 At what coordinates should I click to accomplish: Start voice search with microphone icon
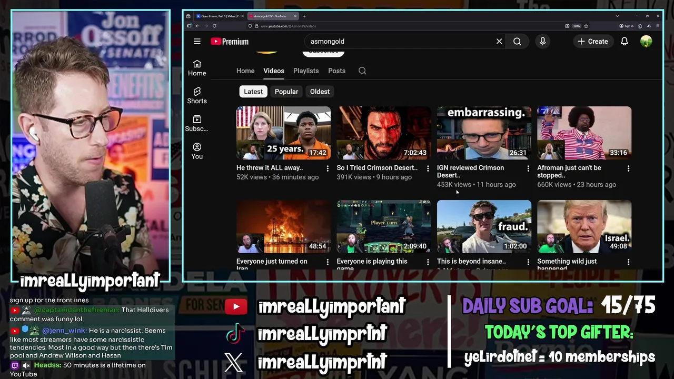542,41
